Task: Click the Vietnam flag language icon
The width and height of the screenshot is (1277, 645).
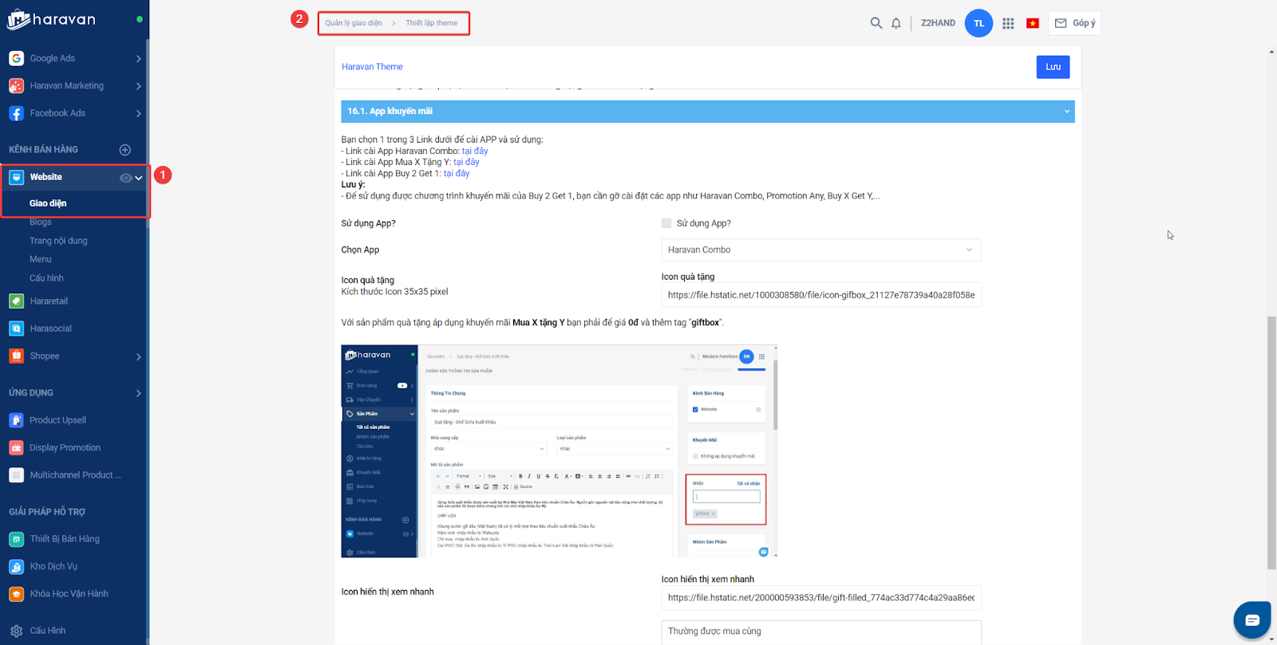Action: 1033,23
